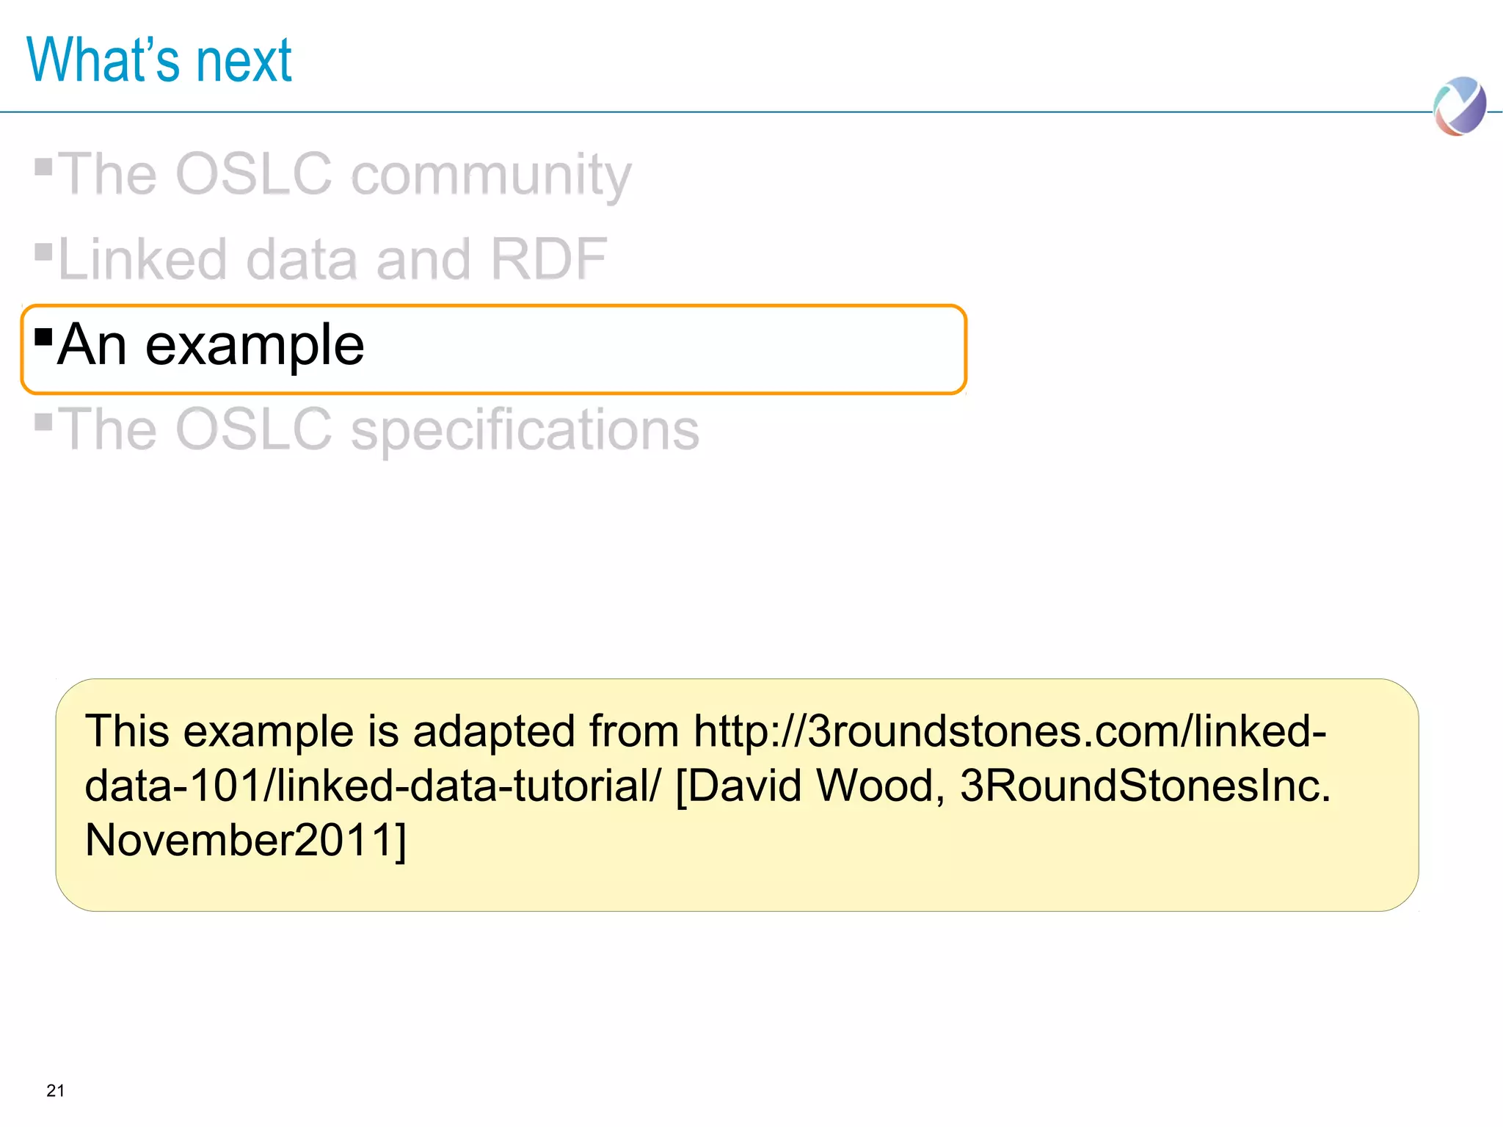Image resolution: width=1503 pixels, height=1127 pixels.
Task: Click the words 'This example is adapted from'
Action: pyautogui.click(x=382, y=731)
